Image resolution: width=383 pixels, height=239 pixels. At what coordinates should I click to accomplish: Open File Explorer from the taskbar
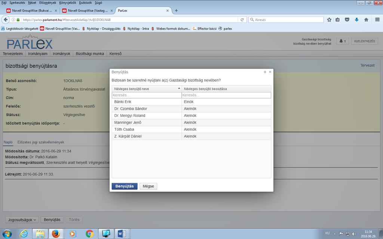[40, 234]
